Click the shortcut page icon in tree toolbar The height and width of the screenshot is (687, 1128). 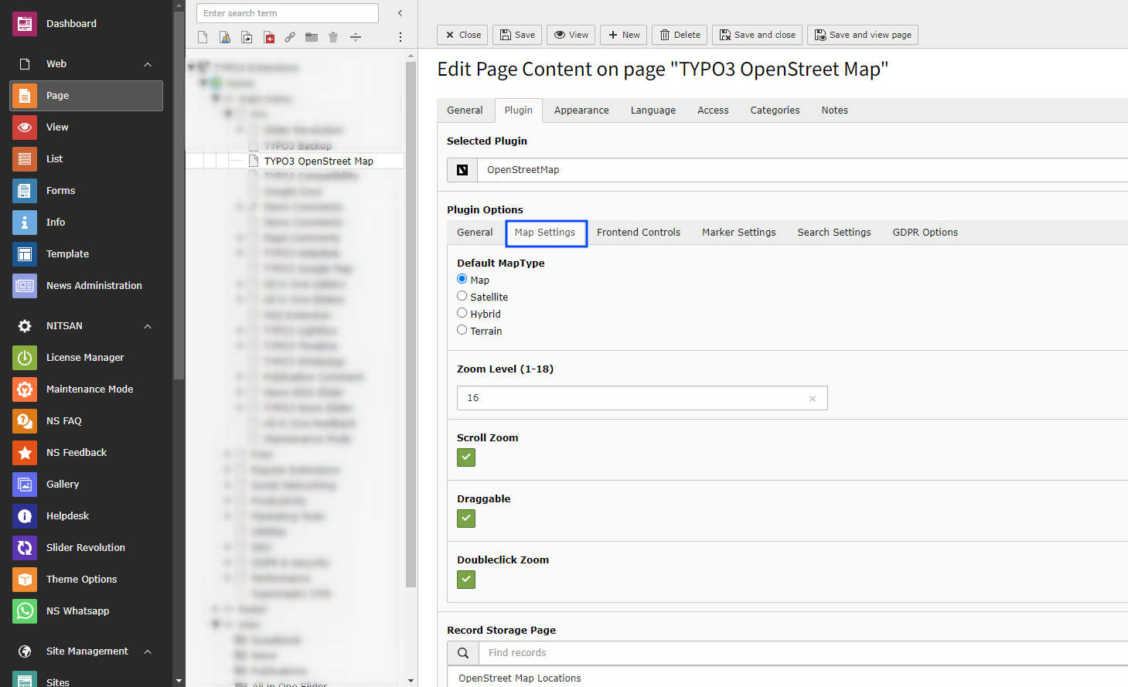pos(247,37)
